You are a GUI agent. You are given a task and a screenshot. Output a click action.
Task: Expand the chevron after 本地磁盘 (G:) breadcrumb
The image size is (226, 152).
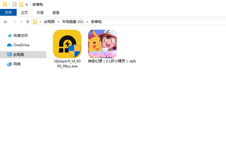[88, 22]
